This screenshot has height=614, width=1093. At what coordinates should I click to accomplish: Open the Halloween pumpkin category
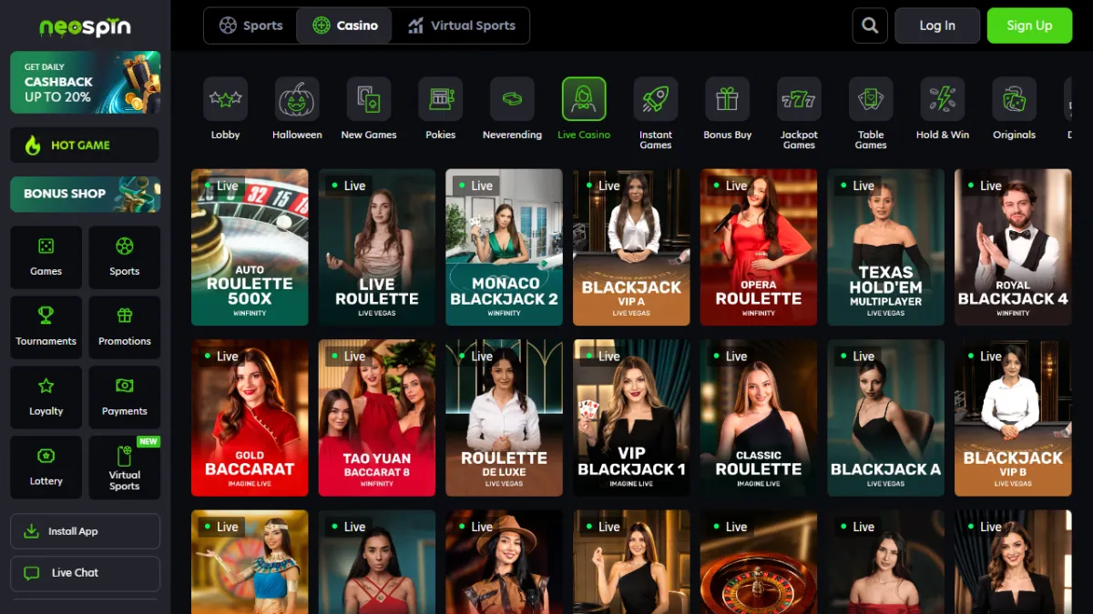pyautogui.click(x=297, y=99)
